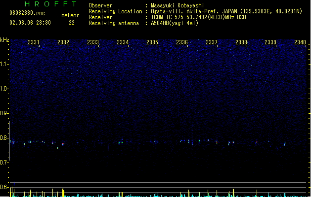Click the 2339 time marker
Viewport: 311px width, 197px height.
click(x=270, y=42)
